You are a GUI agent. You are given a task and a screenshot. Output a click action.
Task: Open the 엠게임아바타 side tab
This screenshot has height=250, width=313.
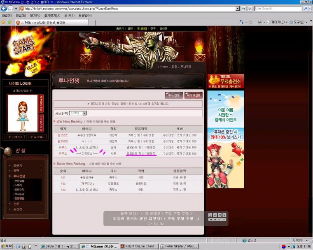click(41, 104)
